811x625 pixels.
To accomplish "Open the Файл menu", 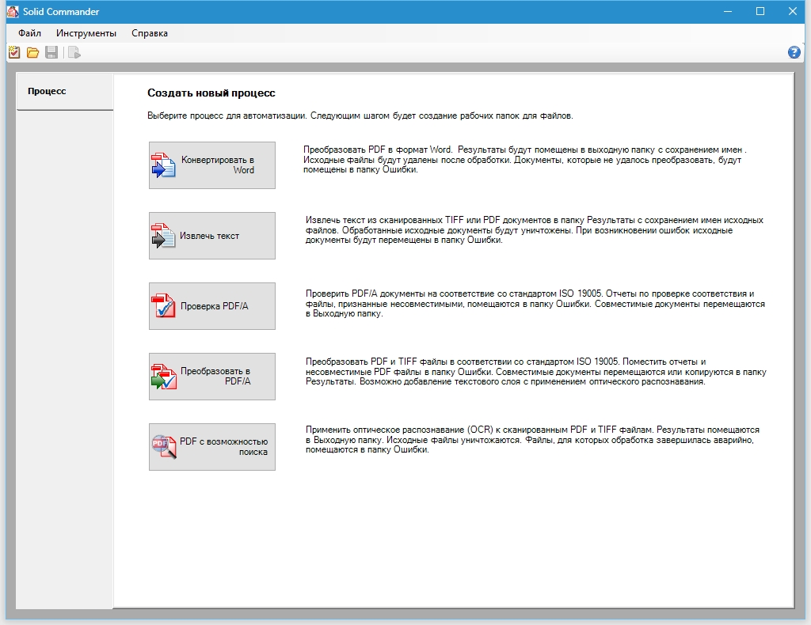I will pos(30,33).
